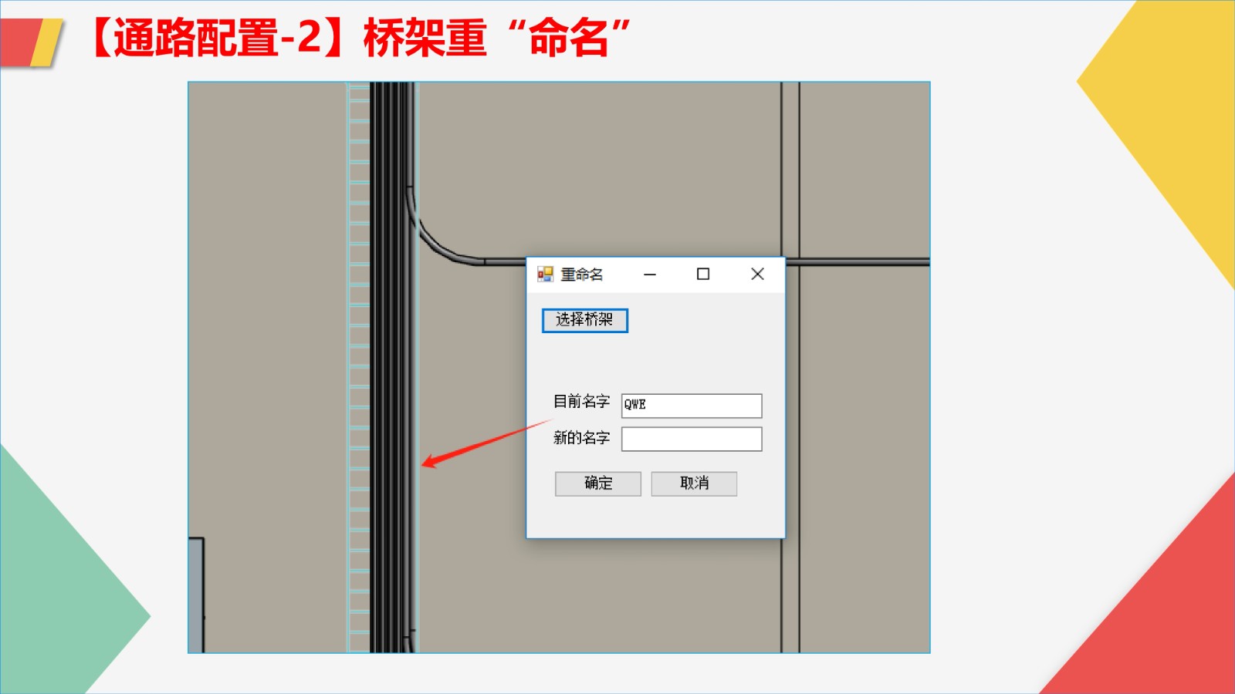Click into the empty 新的名字 field

[692, 439]
